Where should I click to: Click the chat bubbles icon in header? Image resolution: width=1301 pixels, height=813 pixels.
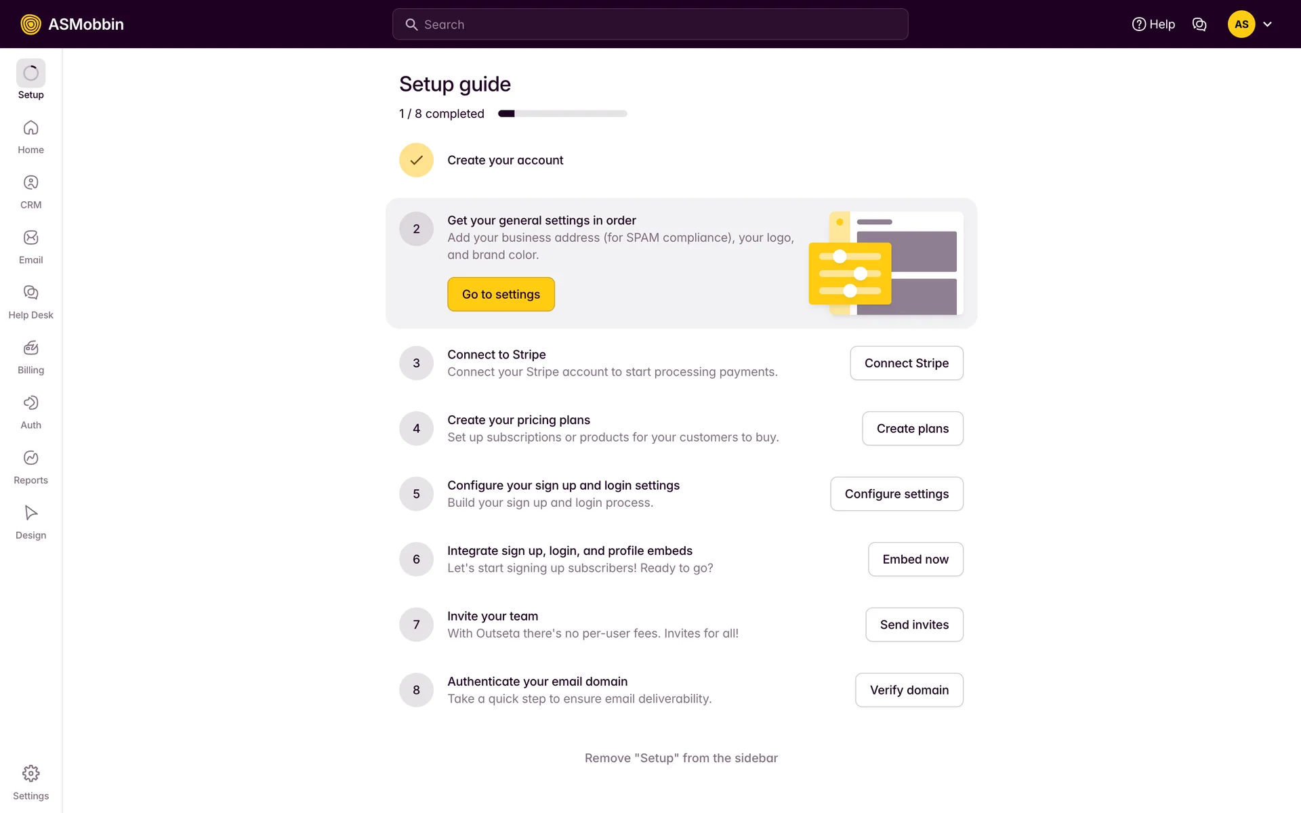(x=1199, y=24)
